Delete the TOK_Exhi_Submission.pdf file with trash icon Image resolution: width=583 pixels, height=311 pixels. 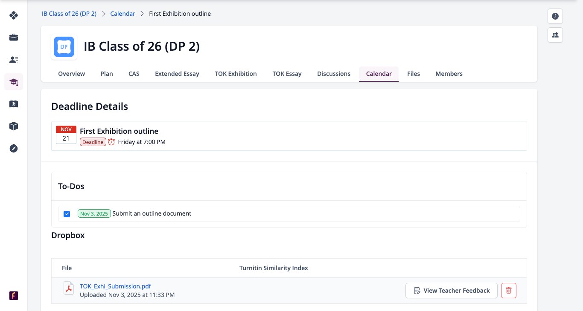coord(509,291)
